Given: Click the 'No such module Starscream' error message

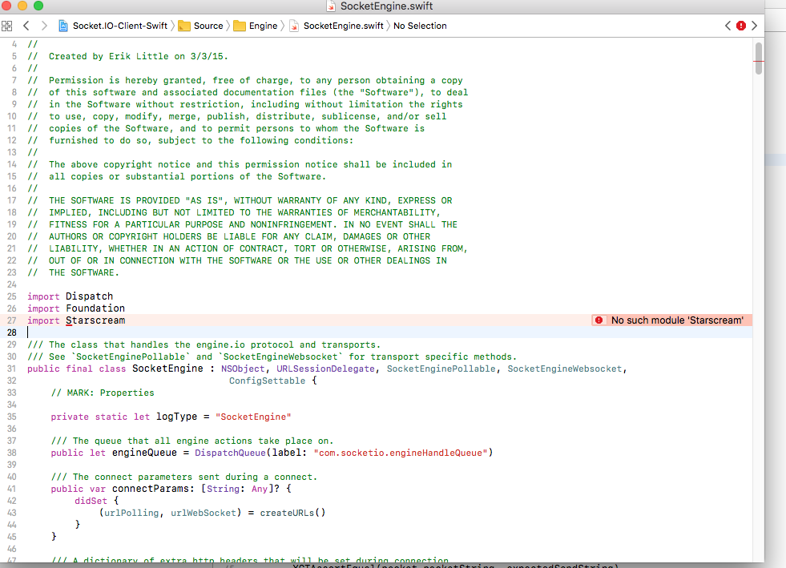Looking at the screenshot, I should [677, 320].
